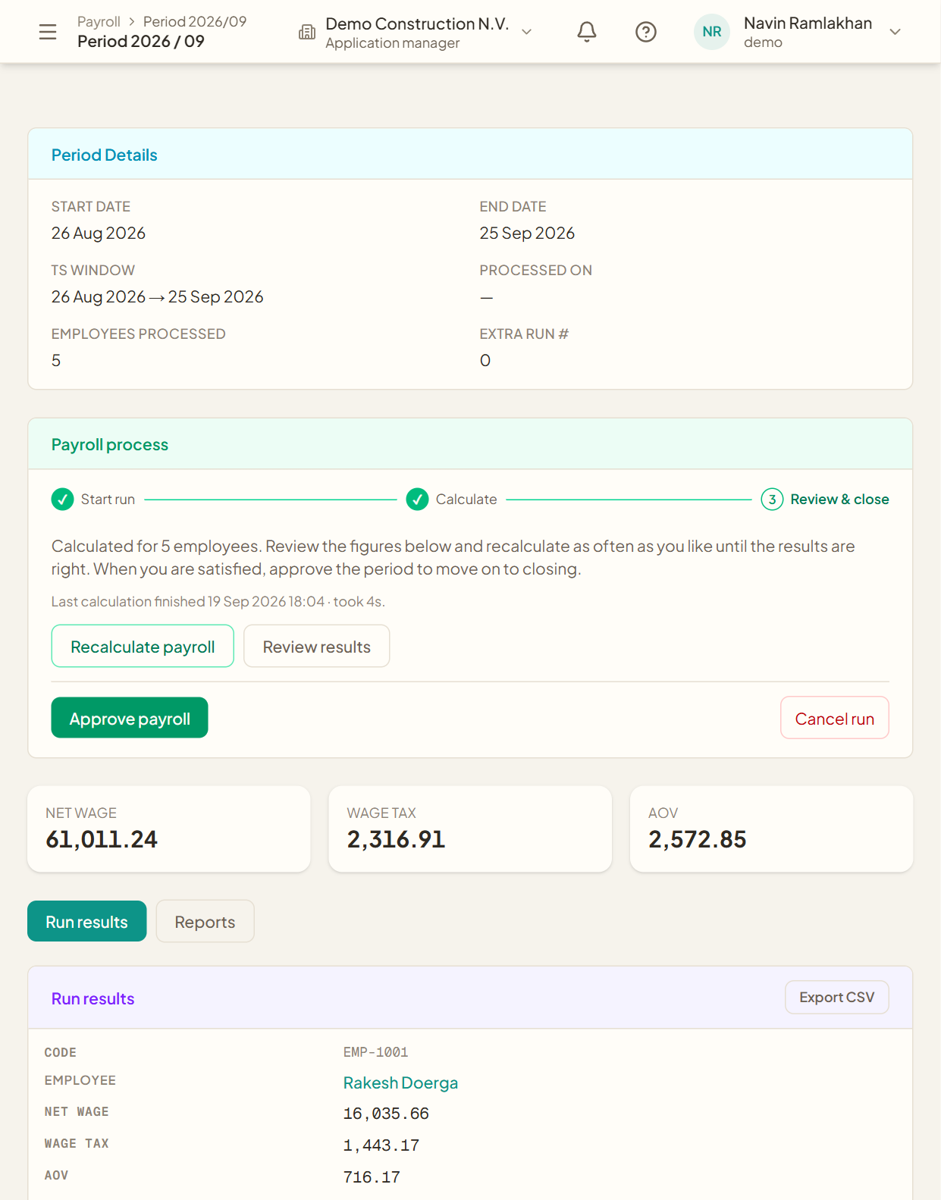Click the Start run checkmark step
This screenshot has height=1200, width=941.
pyautogui.click(x=62, y=500)
